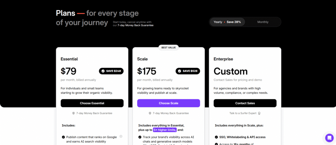Click checkmark beside Track your brand's visibility
The width and height of the screenshot is (336, 145).
coord(140,137)
